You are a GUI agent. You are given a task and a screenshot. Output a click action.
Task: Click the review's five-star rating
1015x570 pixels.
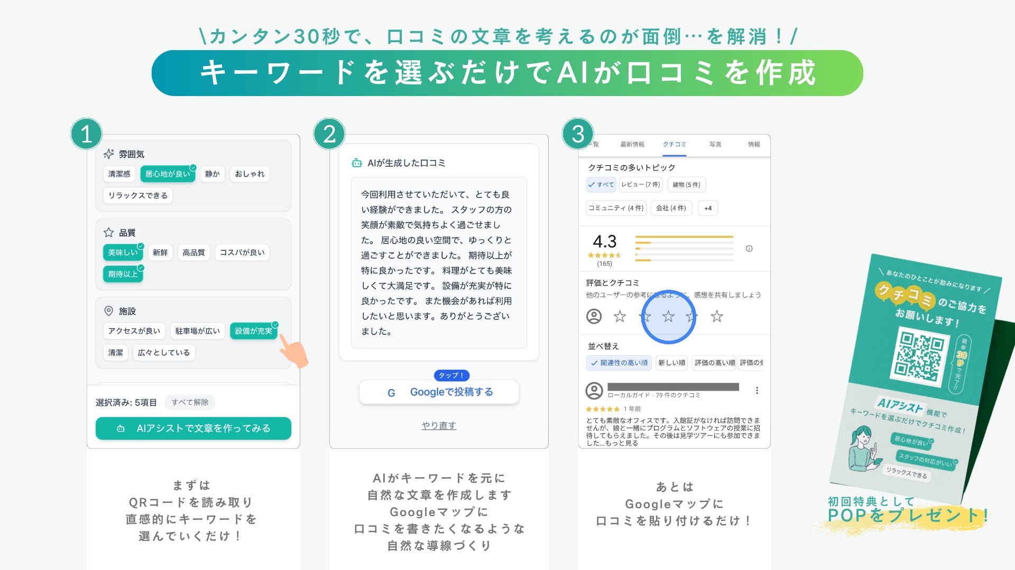pyautogui.click(x=603, y=409)
